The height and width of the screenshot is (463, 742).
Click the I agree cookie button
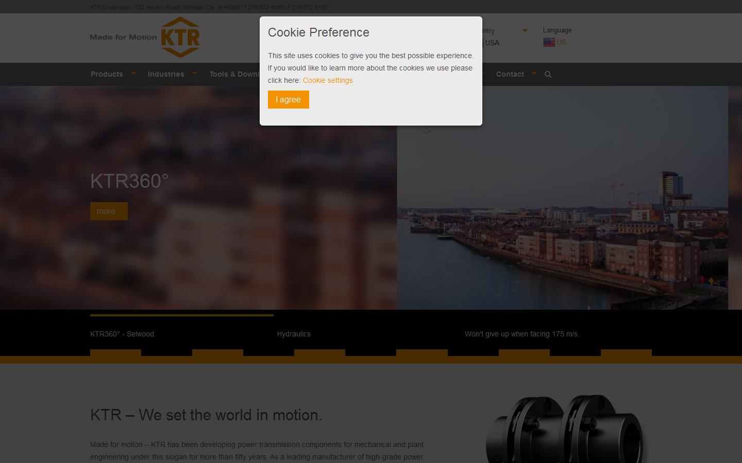(x=288, y=99)
